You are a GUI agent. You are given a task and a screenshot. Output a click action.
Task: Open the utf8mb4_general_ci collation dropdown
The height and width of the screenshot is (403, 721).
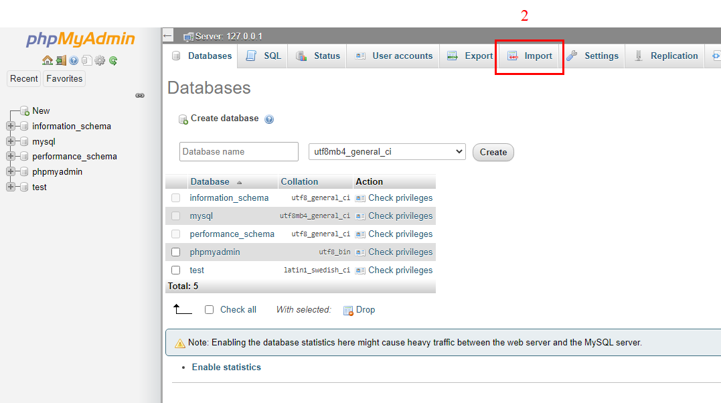point(387,152)
